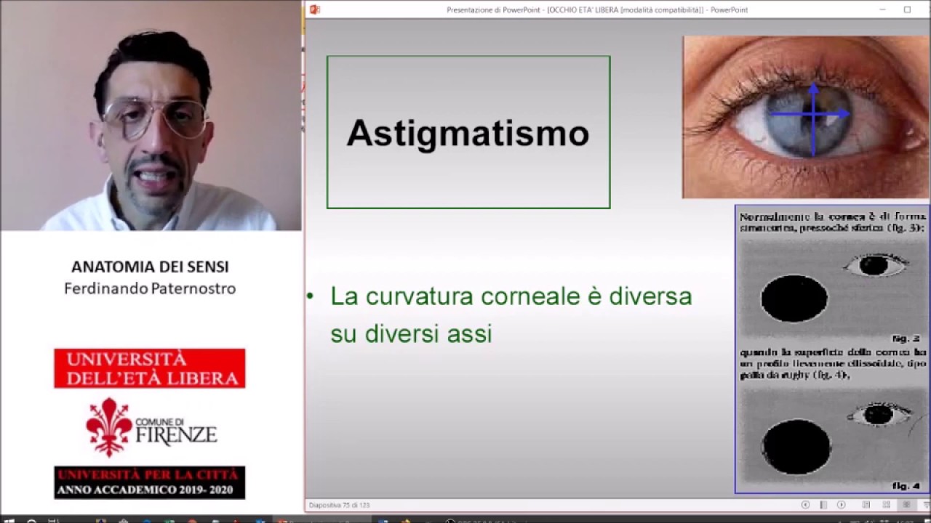Click the blue eye photo with arrows

806,117
